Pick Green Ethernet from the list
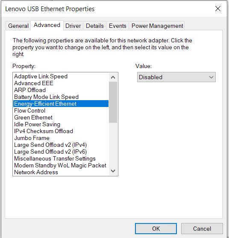The image size is (229, 238). 61,117
